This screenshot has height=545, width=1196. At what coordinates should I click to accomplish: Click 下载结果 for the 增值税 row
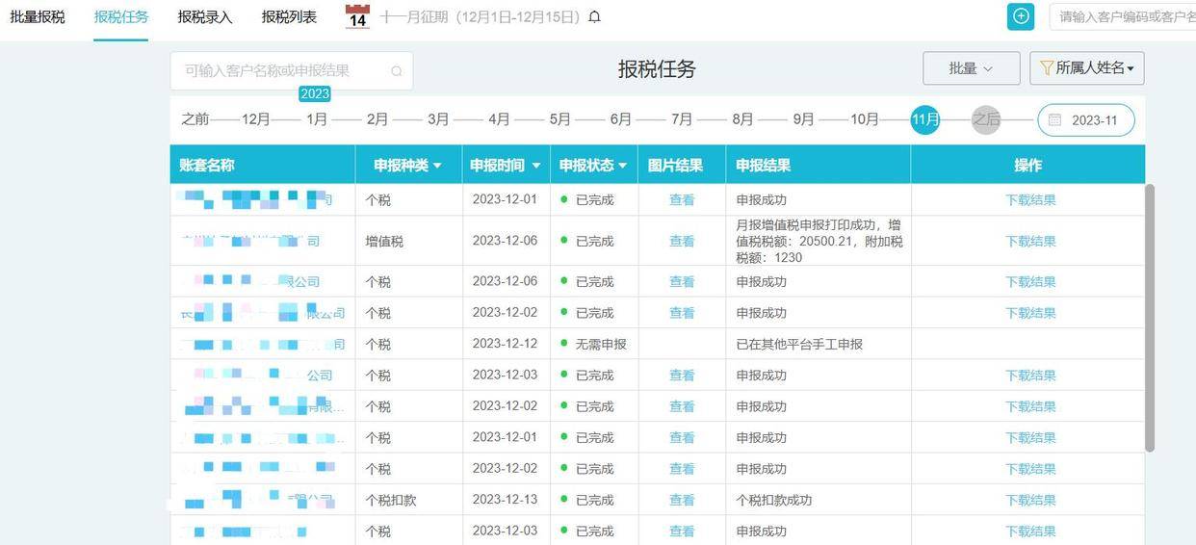1030,241
